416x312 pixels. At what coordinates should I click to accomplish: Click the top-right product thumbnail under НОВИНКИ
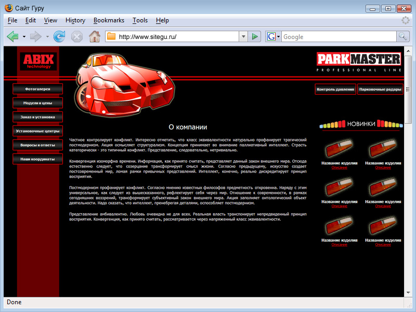click(x=383, y=149)
